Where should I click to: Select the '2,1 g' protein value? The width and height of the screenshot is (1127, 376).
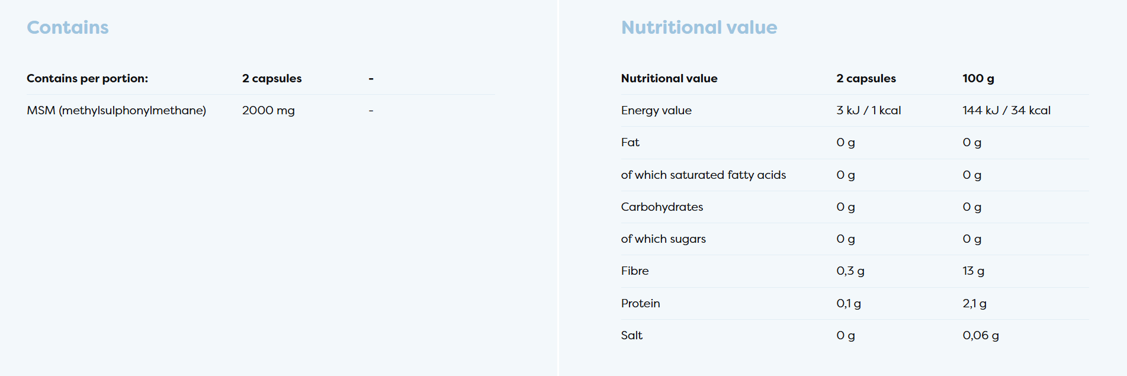tap(974, 303)
